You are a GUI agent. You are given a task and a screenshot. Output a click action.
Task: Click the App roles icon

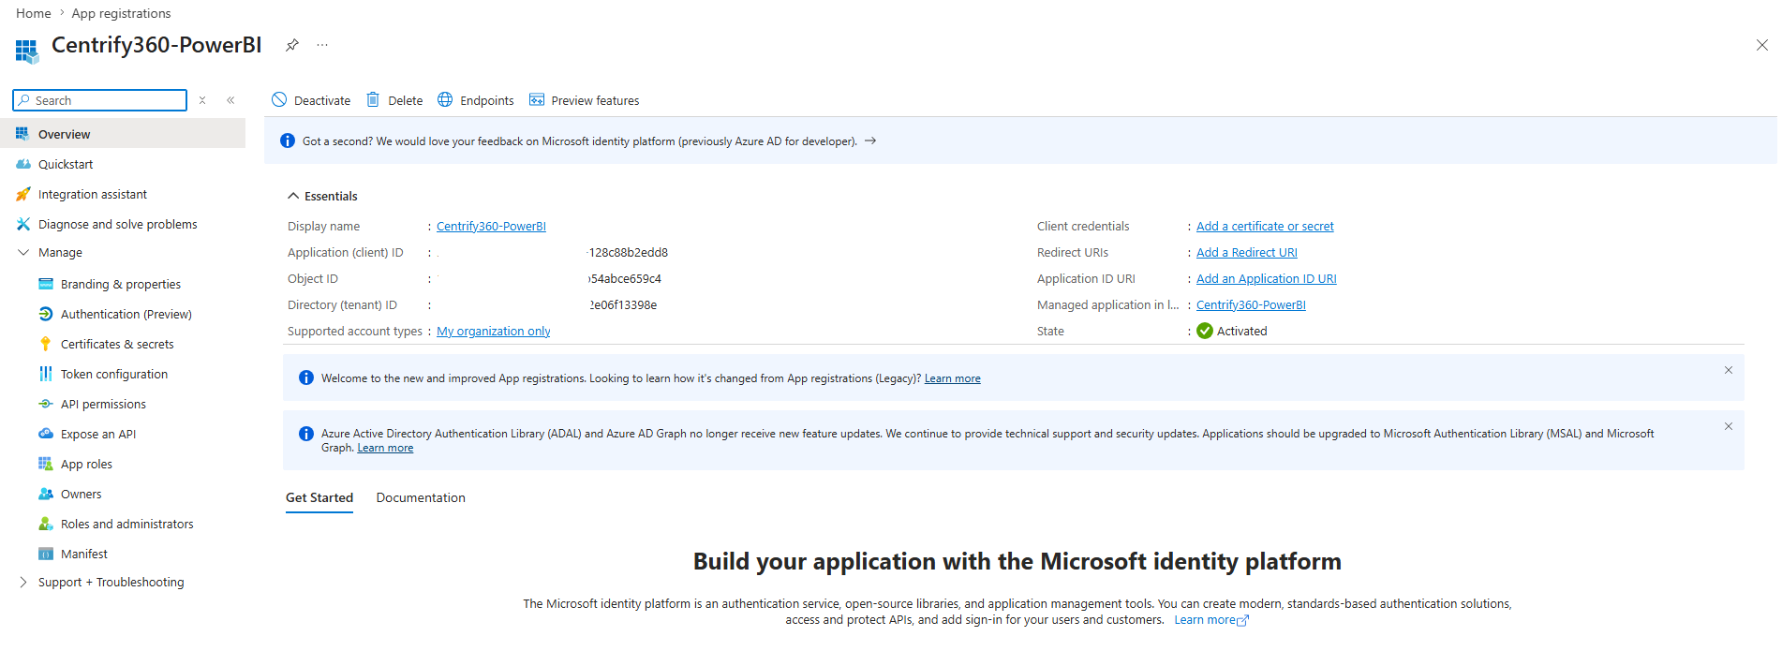[46, 464]
